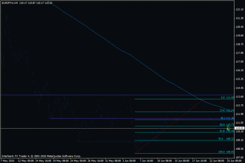Click the 117.90 price axis label
The image size is (245, 163).
click(x=240, y=53)
